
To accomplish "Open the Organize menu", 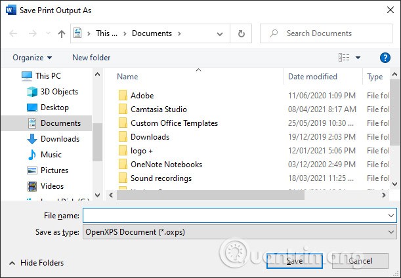I will pos(32,58).
